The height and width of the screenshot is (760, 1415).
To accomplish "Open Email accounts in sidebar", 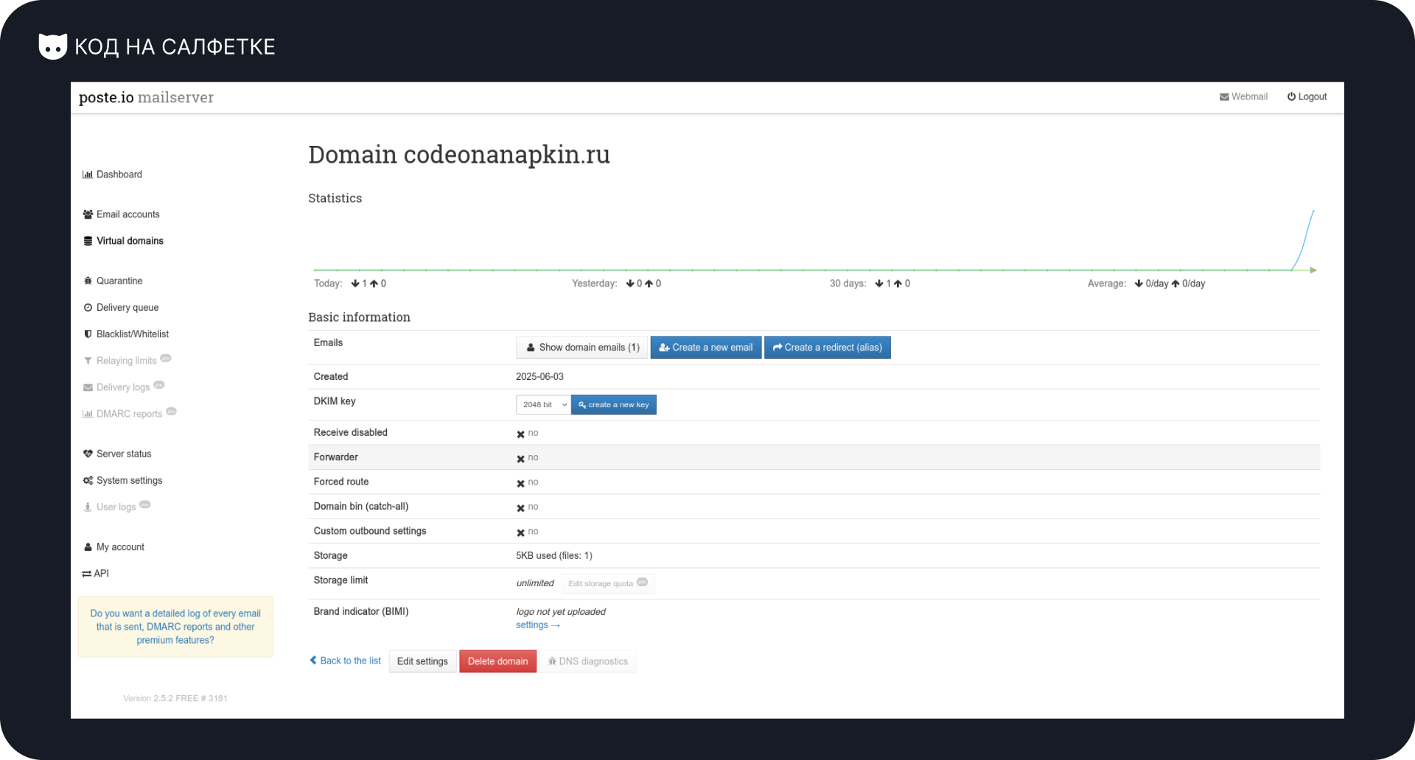I will click(x=122, y=214).
